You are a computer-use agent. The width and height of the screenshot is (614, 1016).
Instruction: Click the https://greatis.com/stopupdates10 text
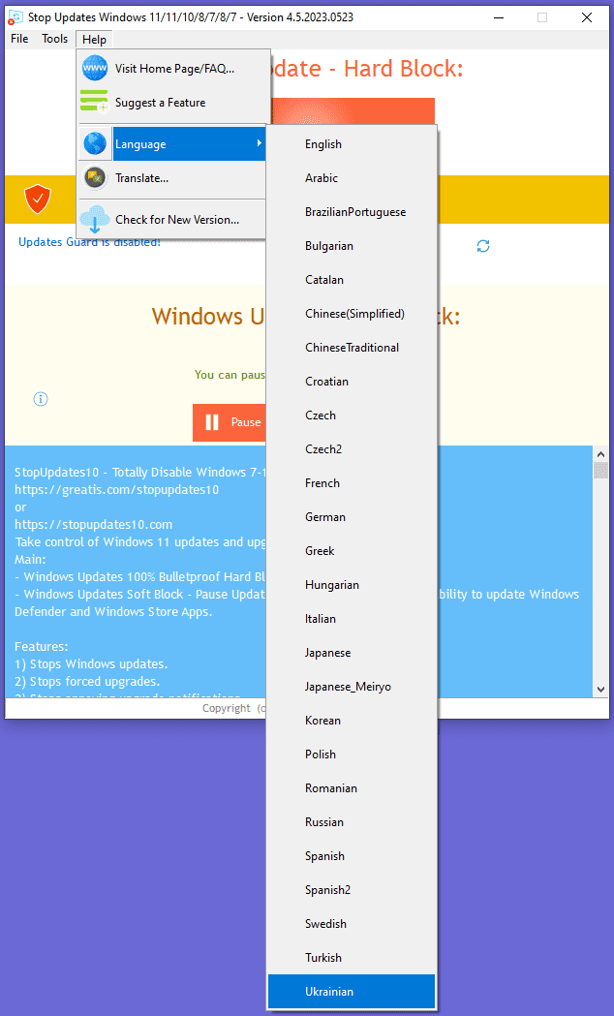116,490
